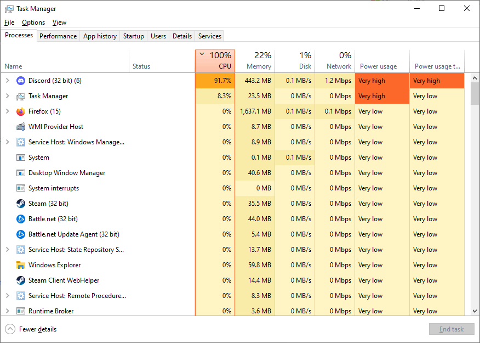Click the scroll down arrow of process list
Screen dimensions: 480x343
(x=475, y=311)
